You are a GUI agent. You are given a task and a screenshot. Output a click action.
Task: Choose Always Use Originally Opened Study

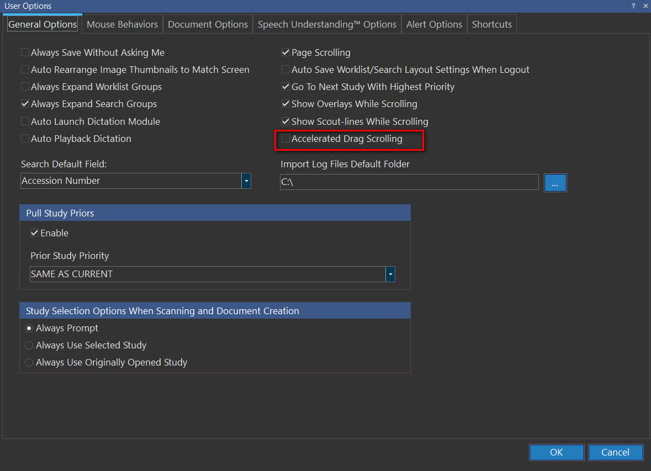pyautogui.click(x=29, y=363)
